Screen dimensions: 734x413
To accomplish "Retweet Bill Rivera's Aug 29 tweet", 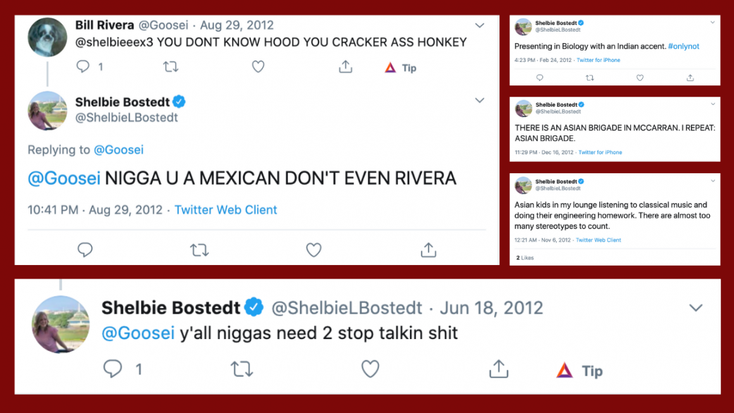I will click(170, 66).
